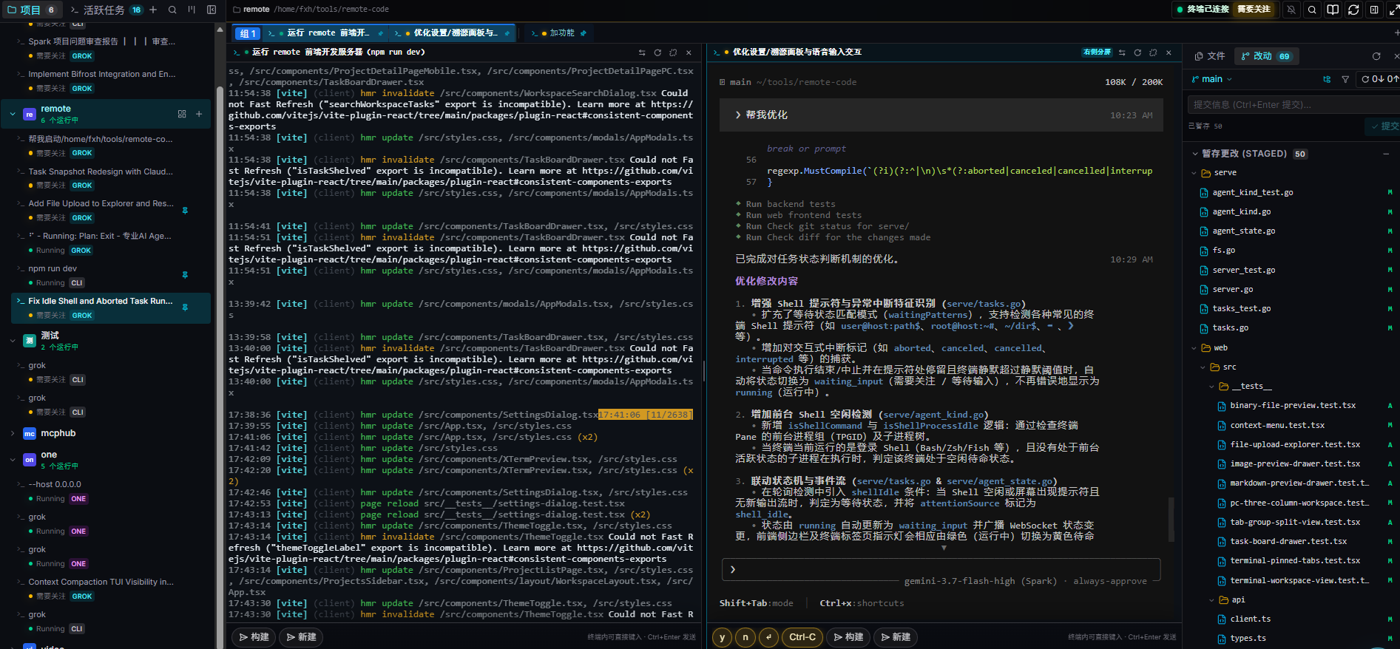Unpin the 运行 remote tab pin icon
Screen dimensions: 1400x649
(x=381, y=33)
